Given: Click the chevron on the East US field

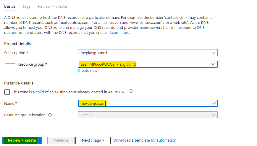Looking at the screenshot, I should (213, 115).
